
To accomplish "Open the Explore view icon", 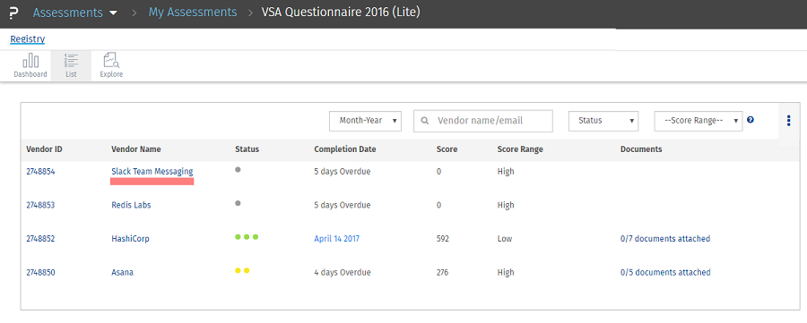I will coord(111,65).
